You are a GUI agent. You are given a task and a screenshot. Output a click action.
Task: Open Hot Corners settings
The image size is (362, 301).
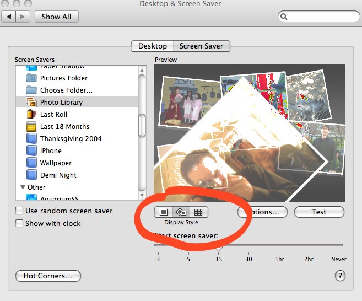coord(48,276)
